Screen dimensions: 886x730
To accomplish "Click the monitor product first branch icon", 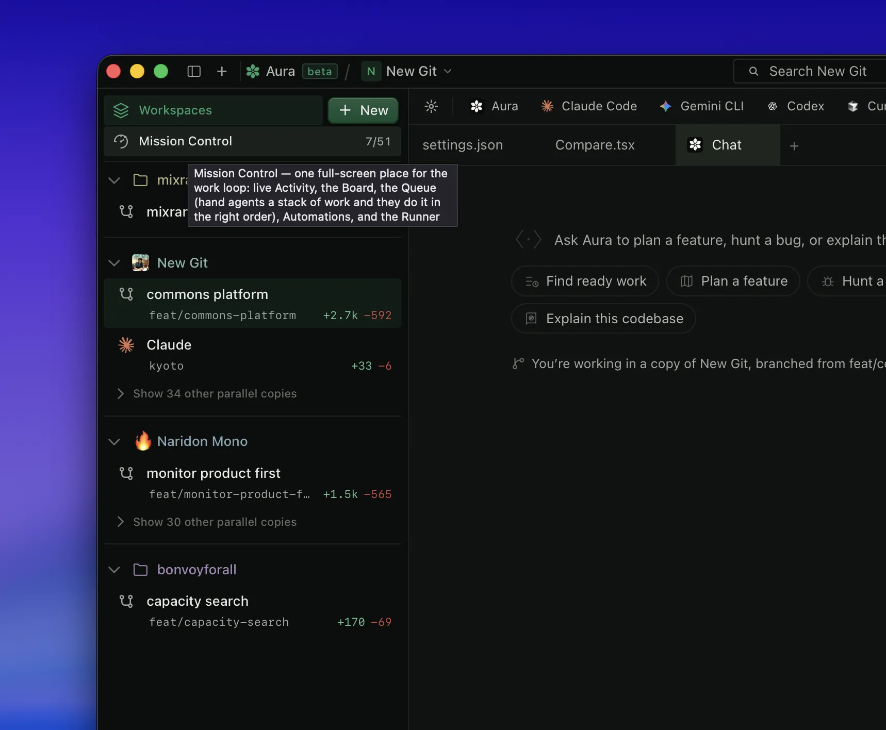I will (126, 473).
